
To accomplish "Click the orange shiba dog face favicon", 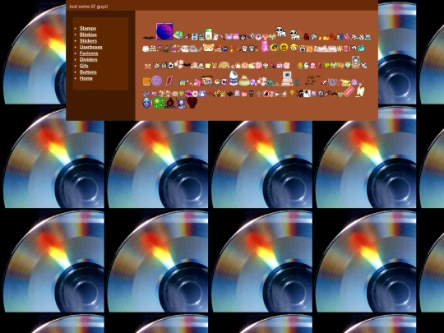I will pos(208,48).
